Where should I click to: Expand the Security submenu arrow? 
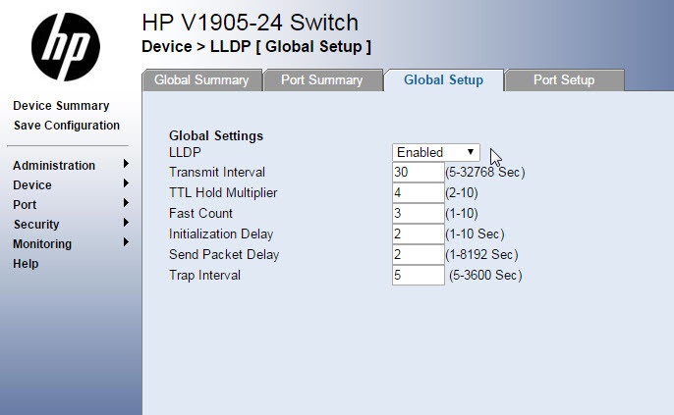click(126, 223)
